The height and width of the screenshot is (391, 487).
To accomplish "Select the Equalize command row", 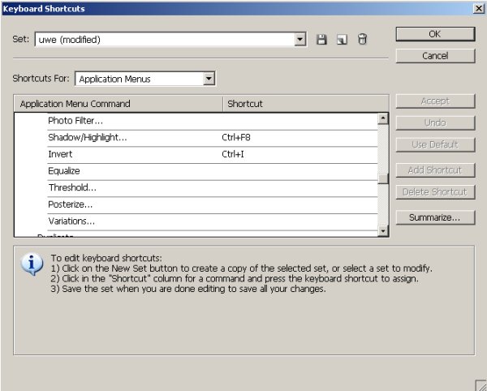I will pos(213,171).
